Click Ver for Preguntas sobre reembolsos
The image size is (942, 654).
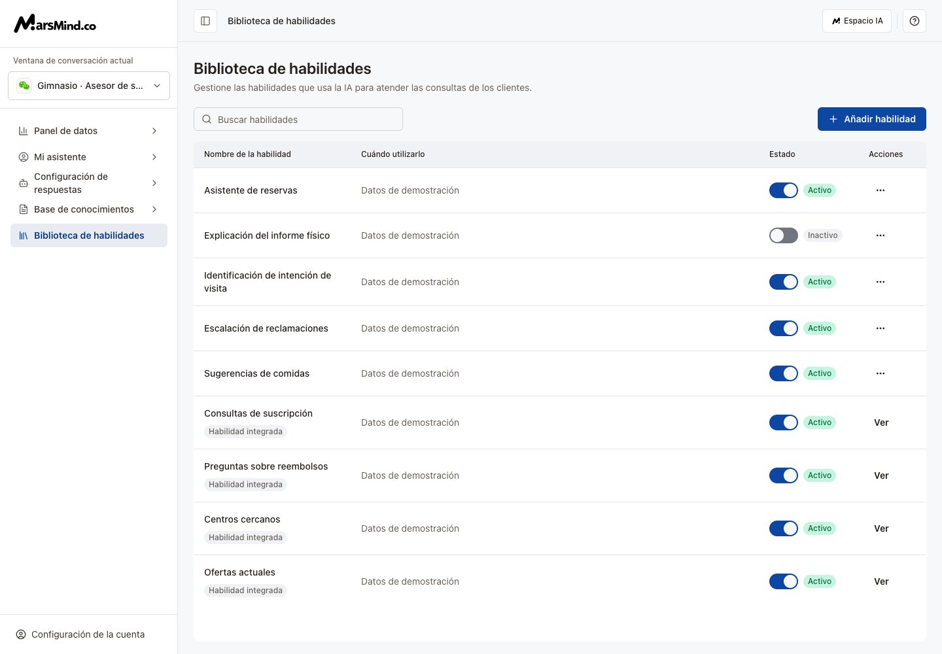click(881, 475)
